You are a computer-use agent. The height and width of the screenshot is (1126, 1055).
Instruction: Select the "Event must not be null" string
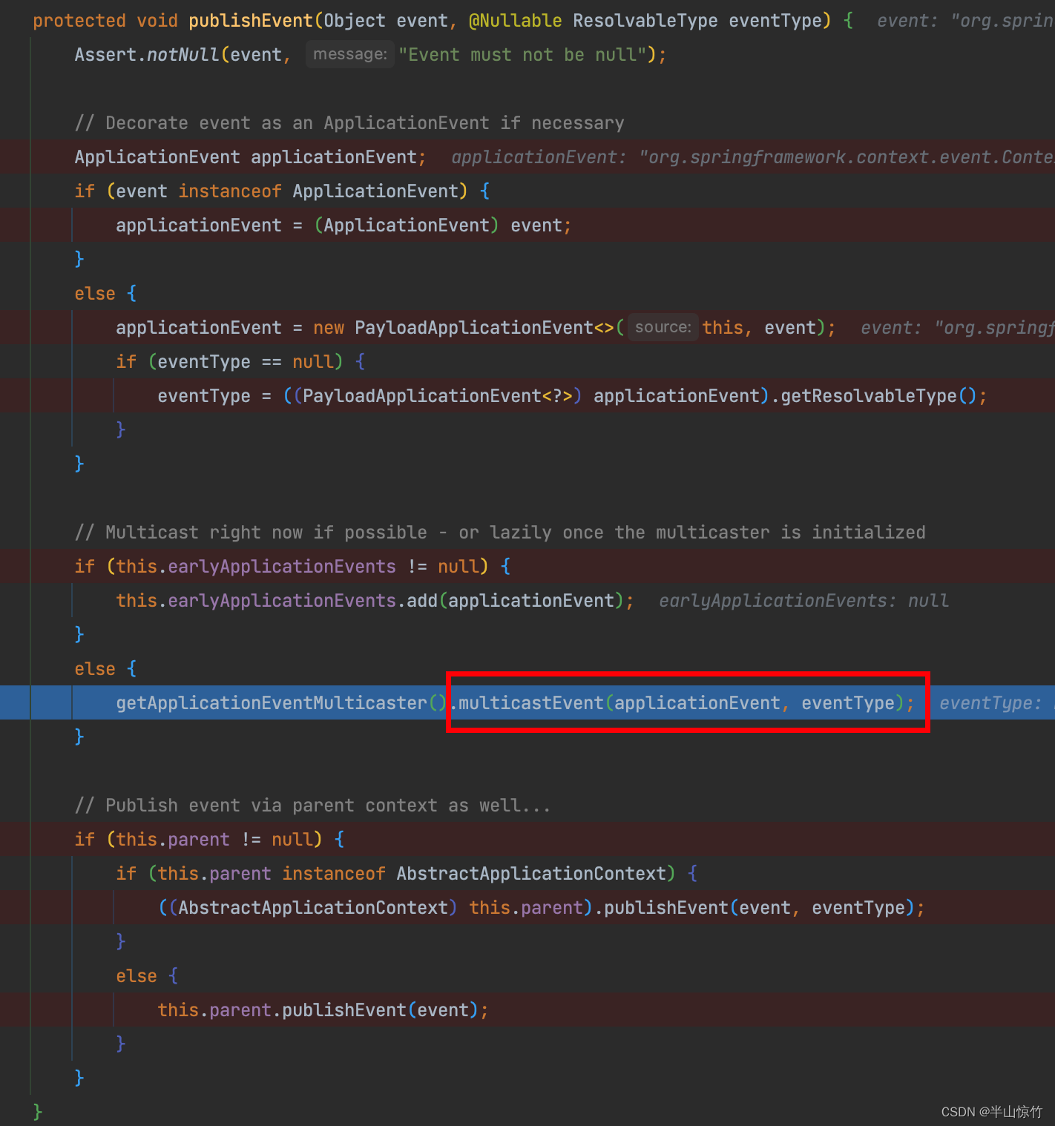point(522,55)
